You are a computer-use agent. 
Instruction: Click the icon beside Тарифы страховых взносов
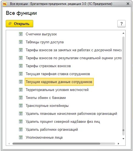[21, 66]
